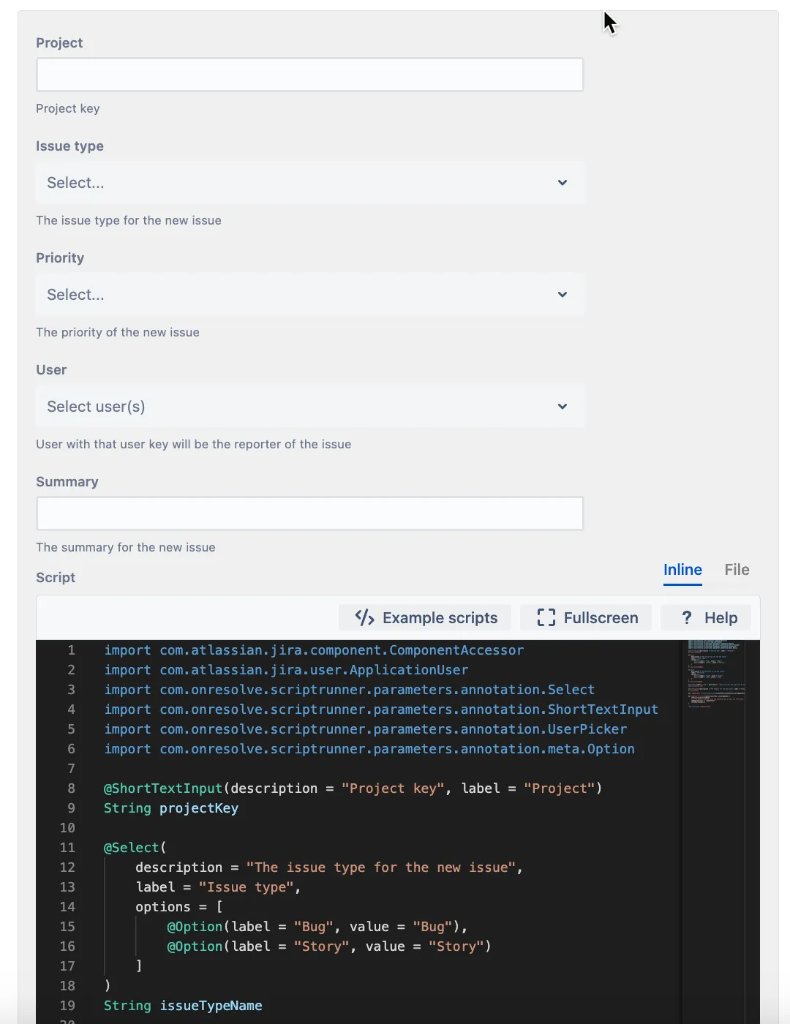This screenshot has height=1024, width=790.
Task: Switch to the File script tab
Action: (737, 570)
